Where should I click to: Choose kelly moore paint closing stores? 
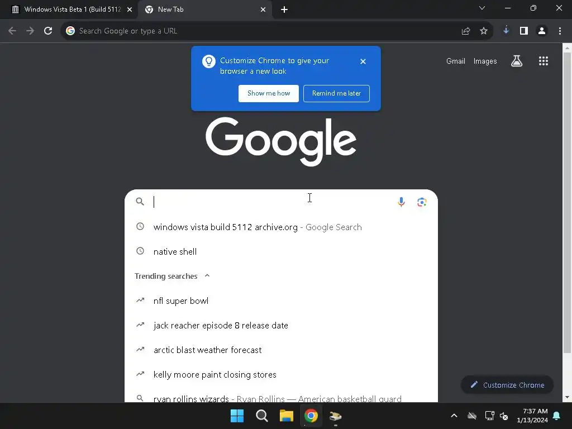coord(281,375)
